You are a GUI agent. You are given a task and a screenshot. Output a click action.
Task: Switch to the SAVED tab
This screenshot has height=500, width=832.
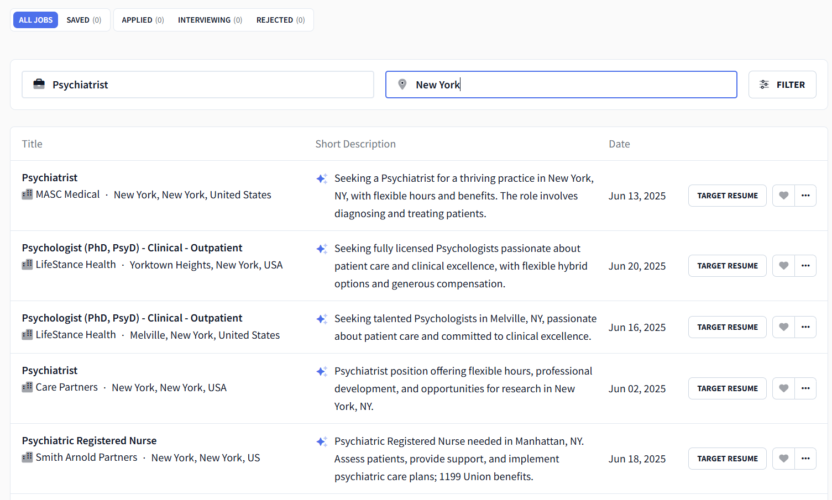coord(83,19)
